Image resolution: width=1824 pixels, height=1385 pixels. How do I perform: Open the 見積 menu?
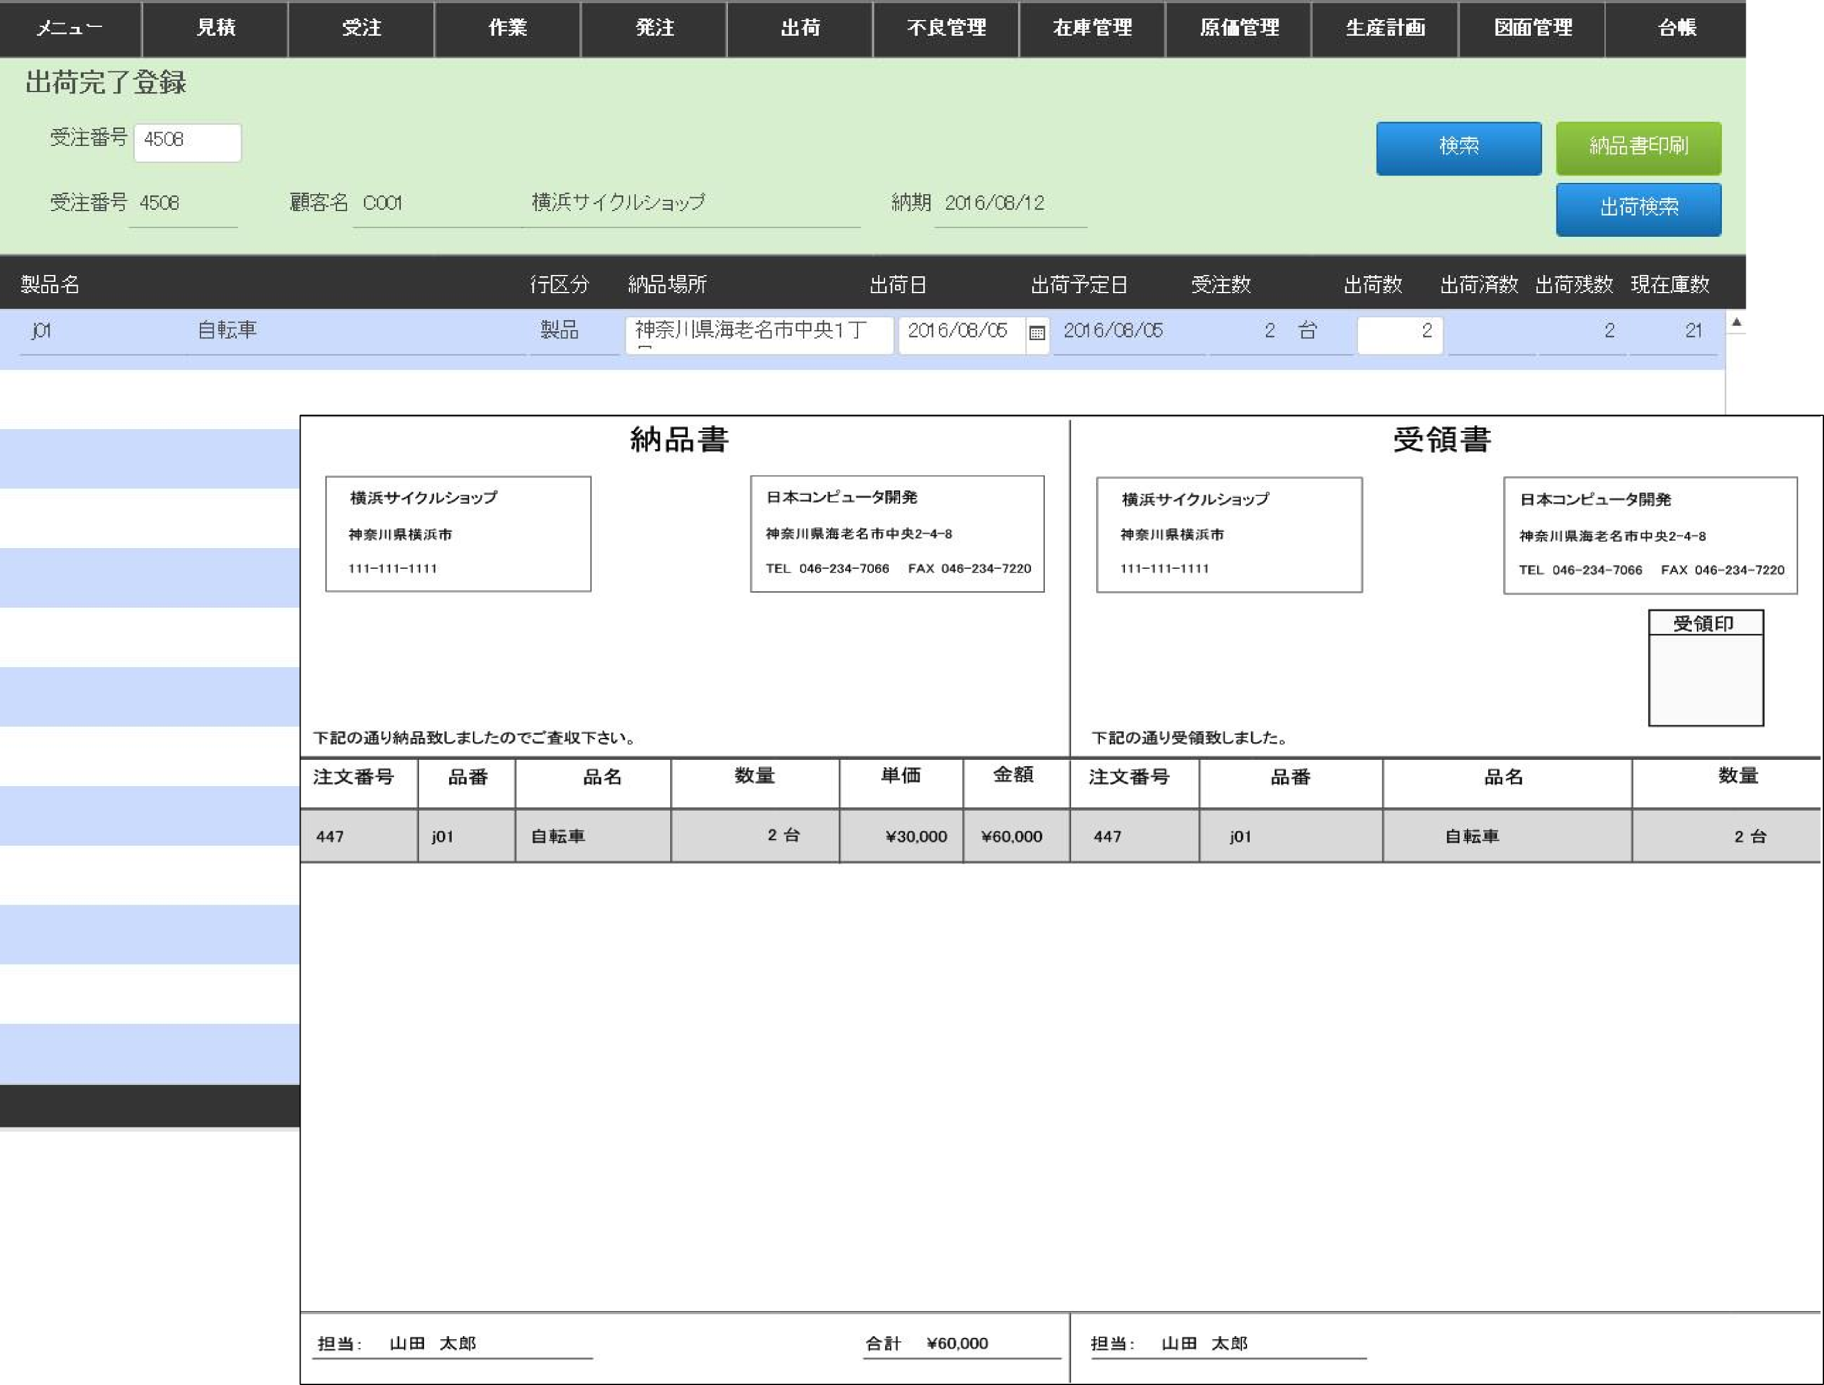[216, 29]
